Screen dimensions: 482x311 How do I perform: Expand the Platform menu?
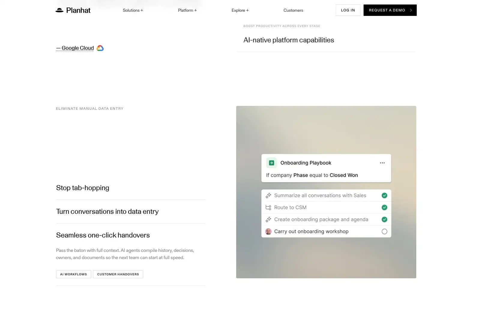tap(187, 10)
